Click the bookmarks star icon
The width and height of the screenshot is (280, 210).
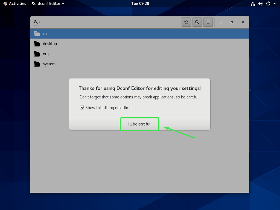[186, 22]
